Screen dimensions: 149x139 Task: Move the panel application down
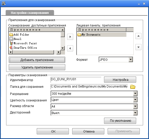coord(138,47)
